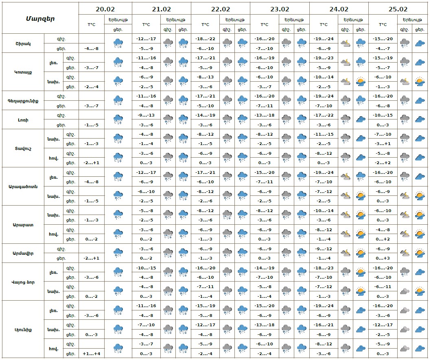Click the Սյունիք region name

23,330
